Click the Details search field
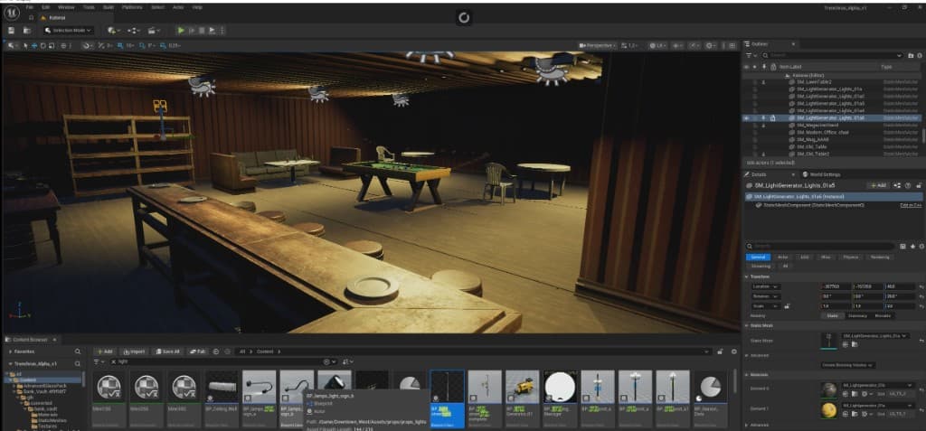The height and width of the screenshot is (431, 926). (x=819, y=246)
